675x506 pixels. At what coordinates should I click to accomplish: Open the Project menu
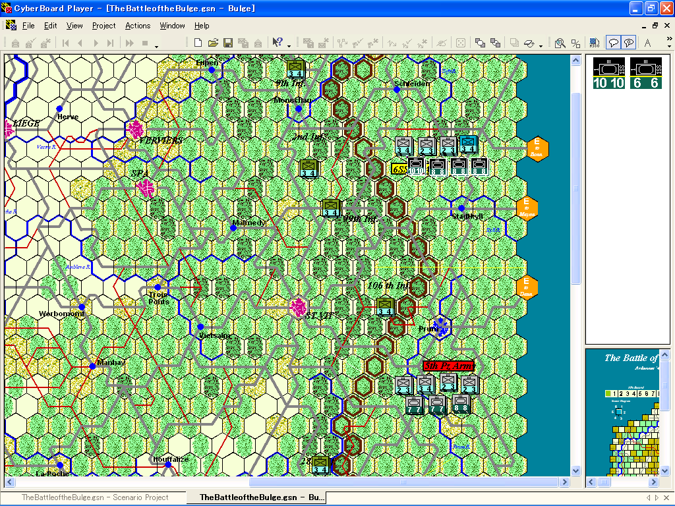[x=103, y=26]
